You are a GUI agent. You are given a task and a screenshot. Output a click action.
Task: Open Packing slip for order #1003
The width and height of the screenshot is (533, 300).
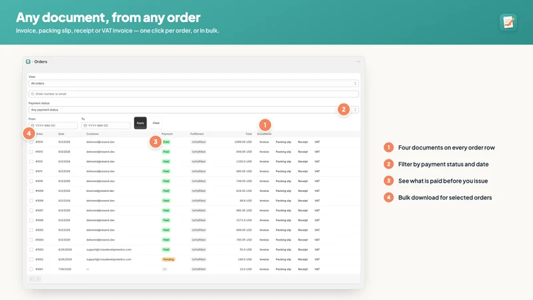coord(283,249)
